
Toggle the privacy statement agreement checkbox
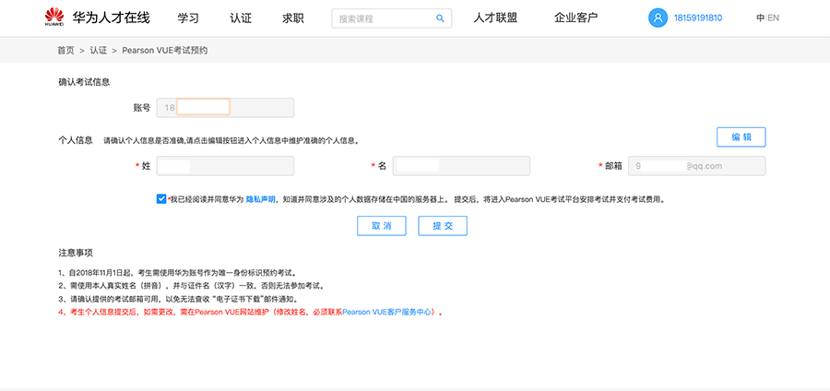[x=162, y=198]
